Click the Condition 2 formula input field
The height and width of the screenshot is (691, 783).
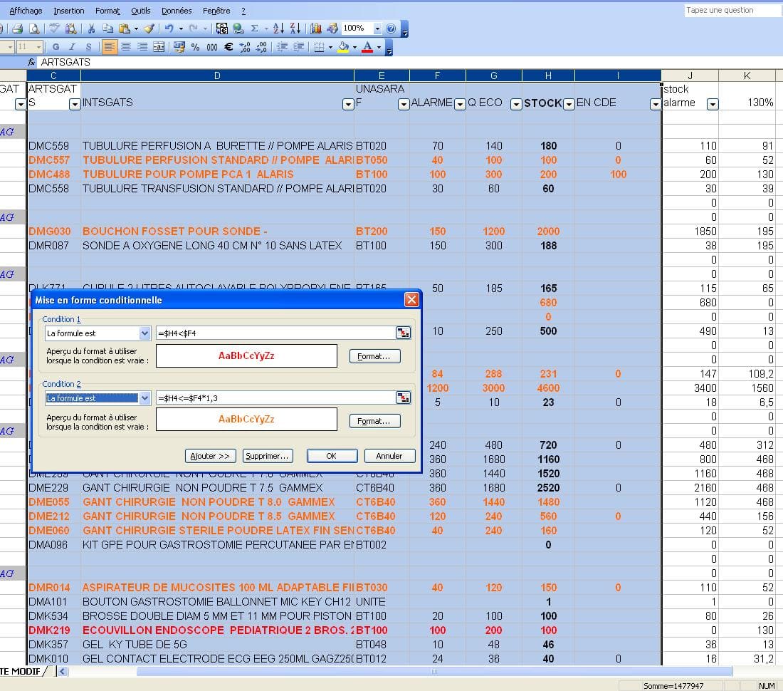[275, 398]
